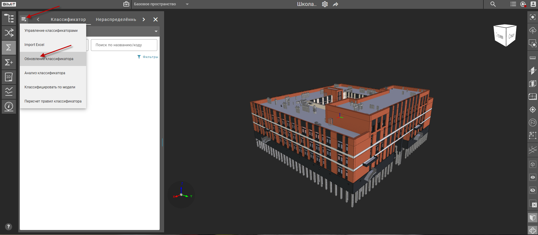Open the list view icon in top bar
The width and height of the screenshot is (538, 235).
pos(513,4)
